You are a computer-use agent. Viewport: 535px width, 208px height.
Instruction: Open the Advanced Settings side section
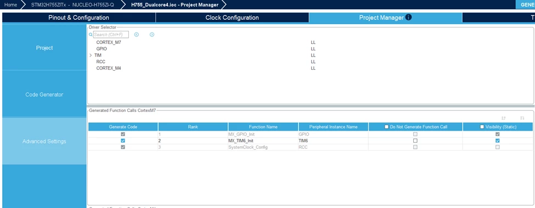(44, 141)
